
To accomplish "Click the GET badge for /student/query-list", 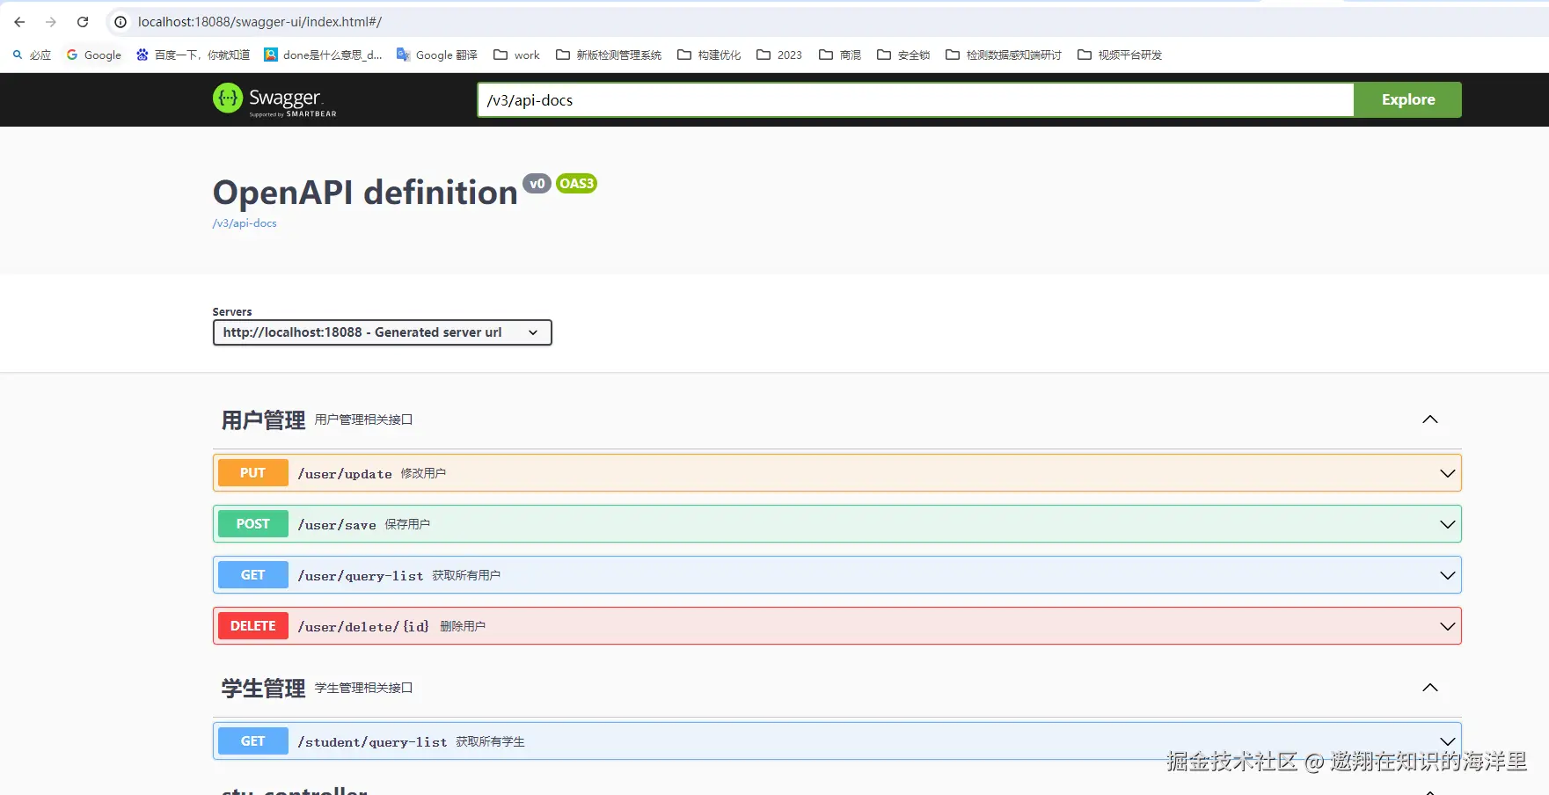I will click(252, 741).
